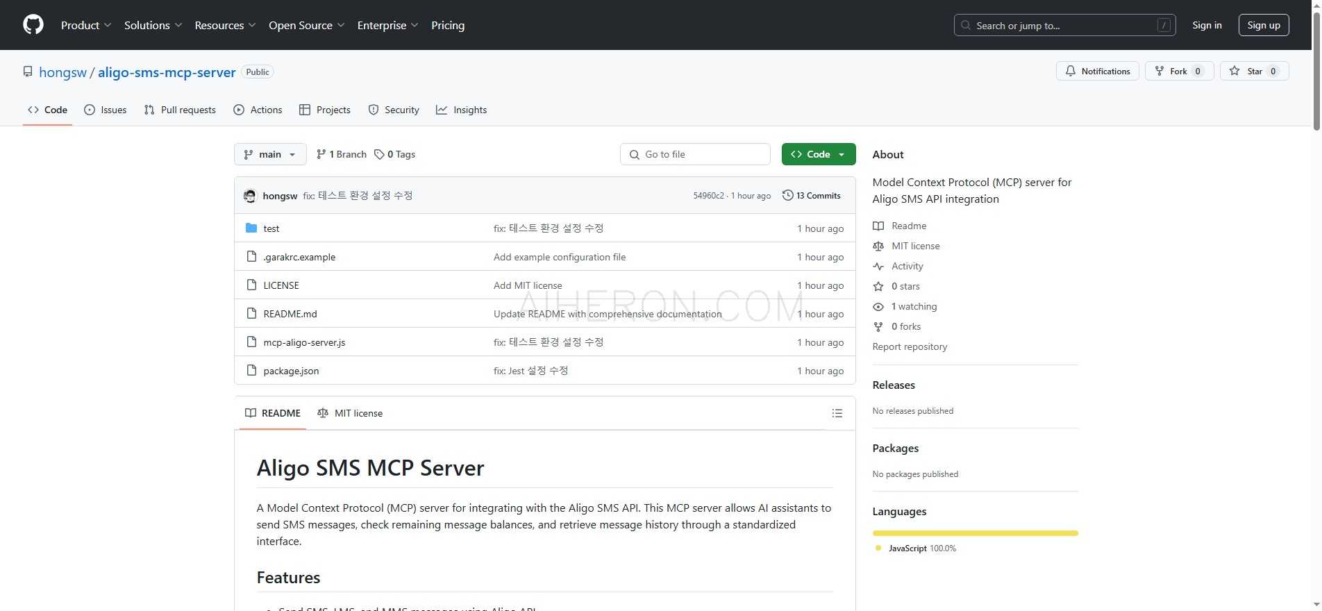Viewport: 1322px width, 611px height.
Task: Expand the Resources menu
Action: coord(225,25)
